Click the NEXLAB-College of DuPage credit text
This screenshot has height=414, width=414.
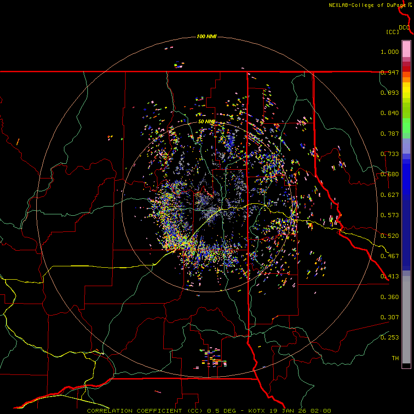[367, 5]
